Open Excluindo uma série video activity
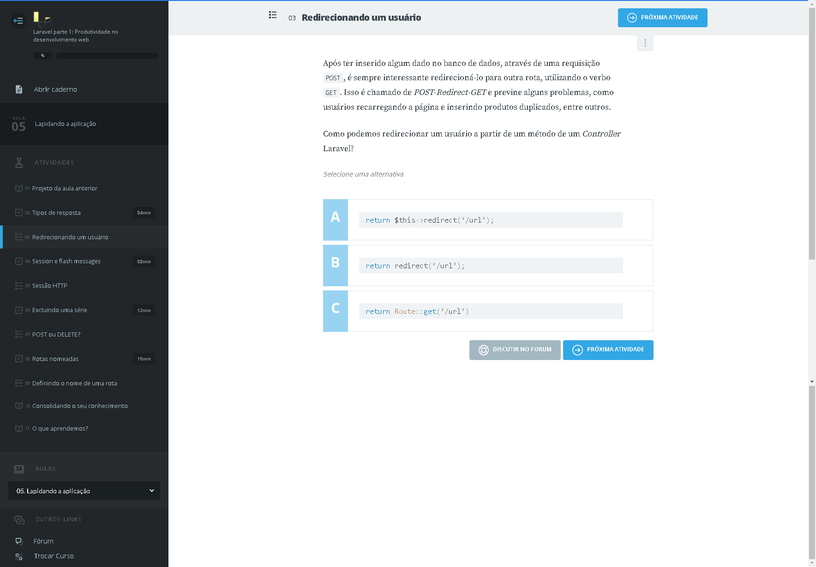Image resolution: width=816 pixels, height=567 pixels. (x=60, y=310)
